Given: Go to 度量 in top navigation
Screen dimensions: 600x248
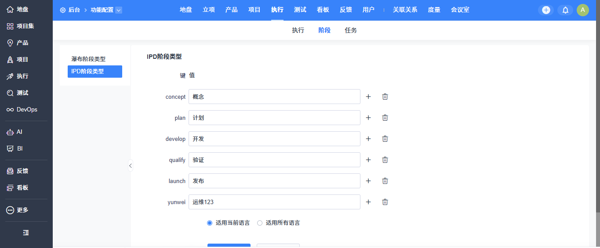Looking at the screenshot, I should [x=434, y=10].
